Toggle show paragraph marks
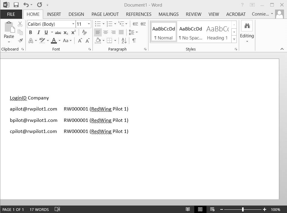Screen dimensions: 287x213 (134, 41)
